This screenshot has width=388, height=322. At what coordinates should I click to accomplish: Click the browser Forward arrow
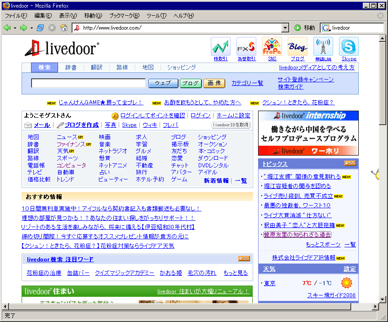(x=23, y=28)
